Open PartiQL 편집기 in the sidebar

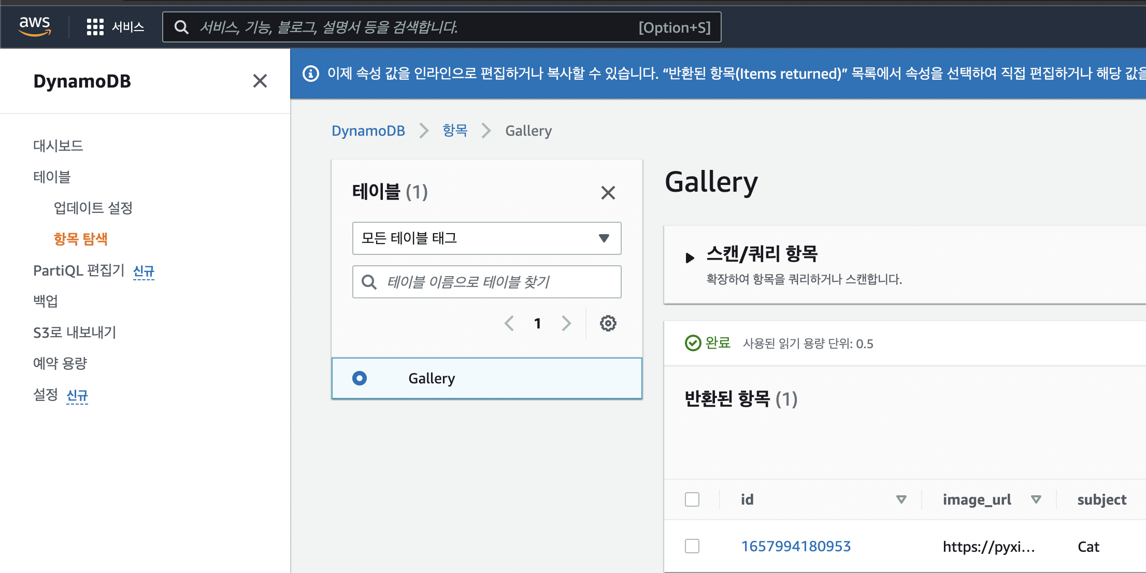pos(79,270)
